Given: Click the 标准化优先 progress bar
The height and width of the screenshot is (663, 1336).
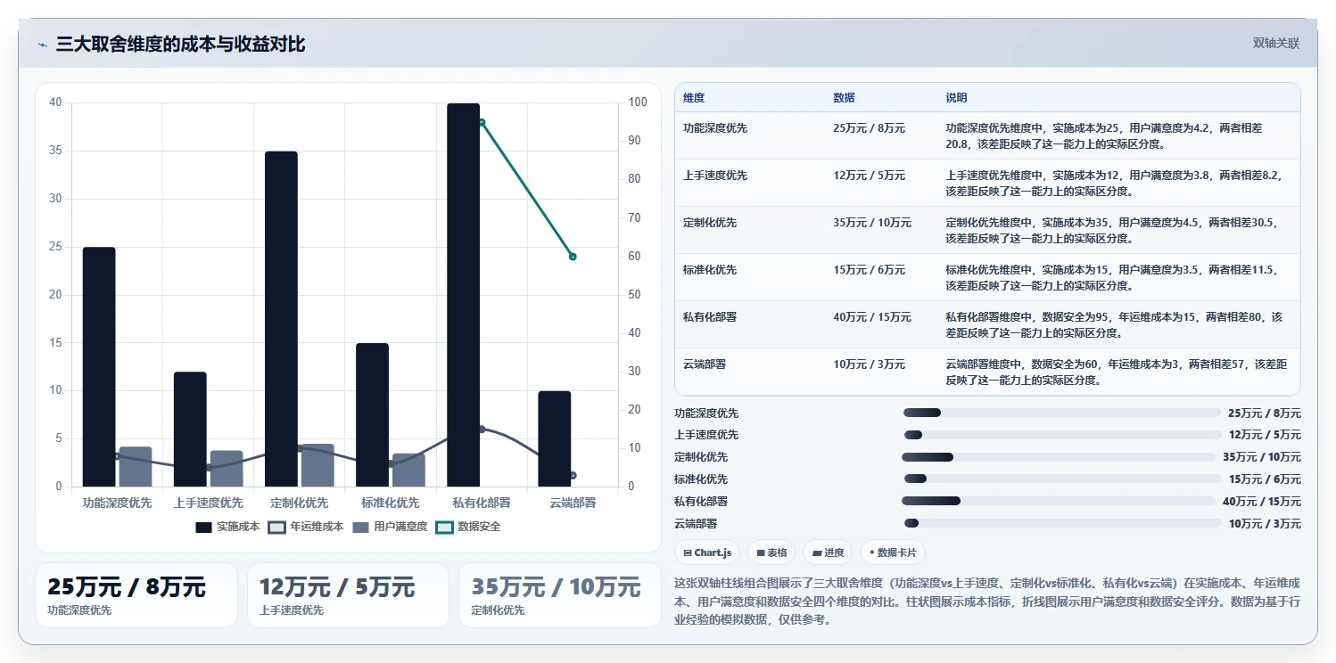Looking at the screenshot, I should pos(1061,479).
